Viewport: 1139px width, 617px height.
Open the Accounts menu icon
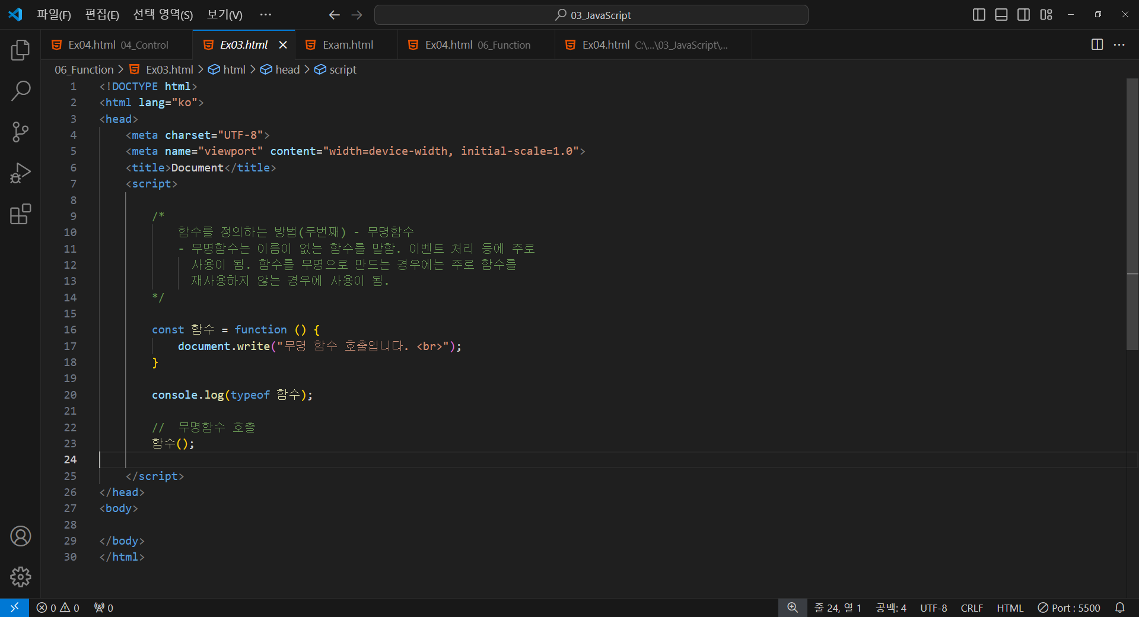tap(20, 536)
